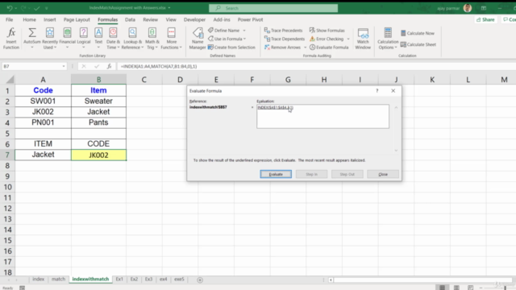Click Evaluate Formula in ribbon

click(x=329, y=48)
